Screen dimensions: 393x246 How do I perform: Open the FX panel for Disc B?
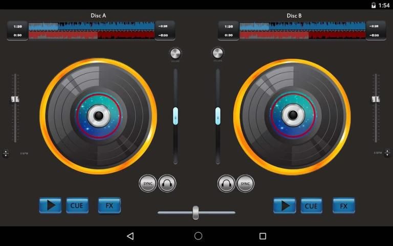[343, 206]
